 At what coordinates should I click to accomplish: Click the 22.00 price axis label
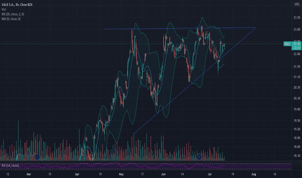pyautogui.click(x=296, y=54)
